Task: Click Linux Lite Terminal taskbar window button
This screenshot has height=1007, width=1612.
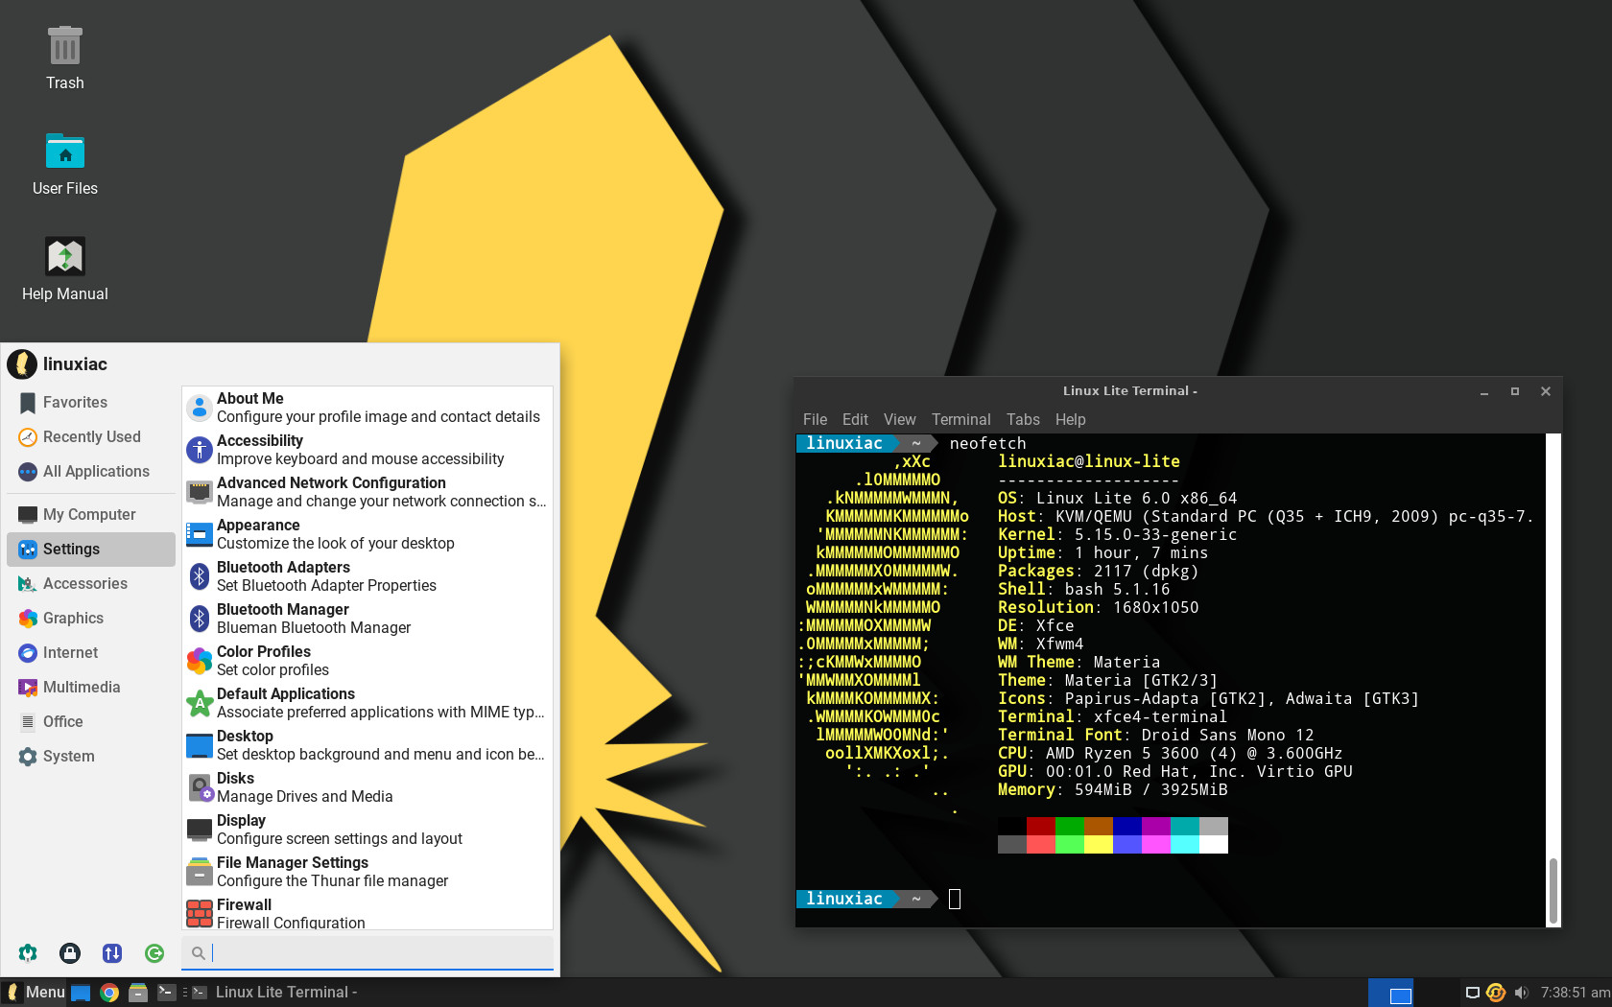Action: 274,993
